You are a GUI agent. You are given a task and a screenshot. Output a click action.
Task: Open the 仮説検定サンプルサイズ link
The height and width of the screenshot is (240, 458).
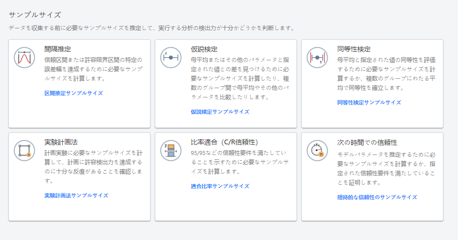click(x=220, y=112)
